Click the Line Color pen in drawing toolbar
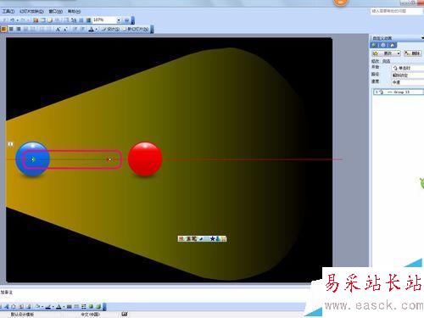Screen dimensions: 424x318 [x=48, y=306]
